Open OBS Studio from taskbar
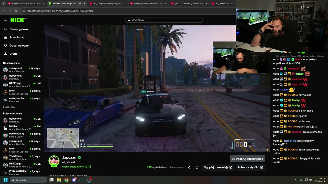Viewport: 328px width, 184px height. (89, 180)
